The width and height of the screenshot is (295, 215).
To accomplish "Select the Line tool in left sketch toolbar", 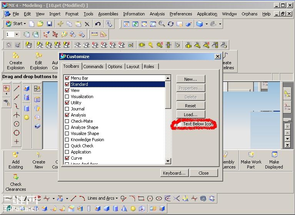I will click(17, 88).
